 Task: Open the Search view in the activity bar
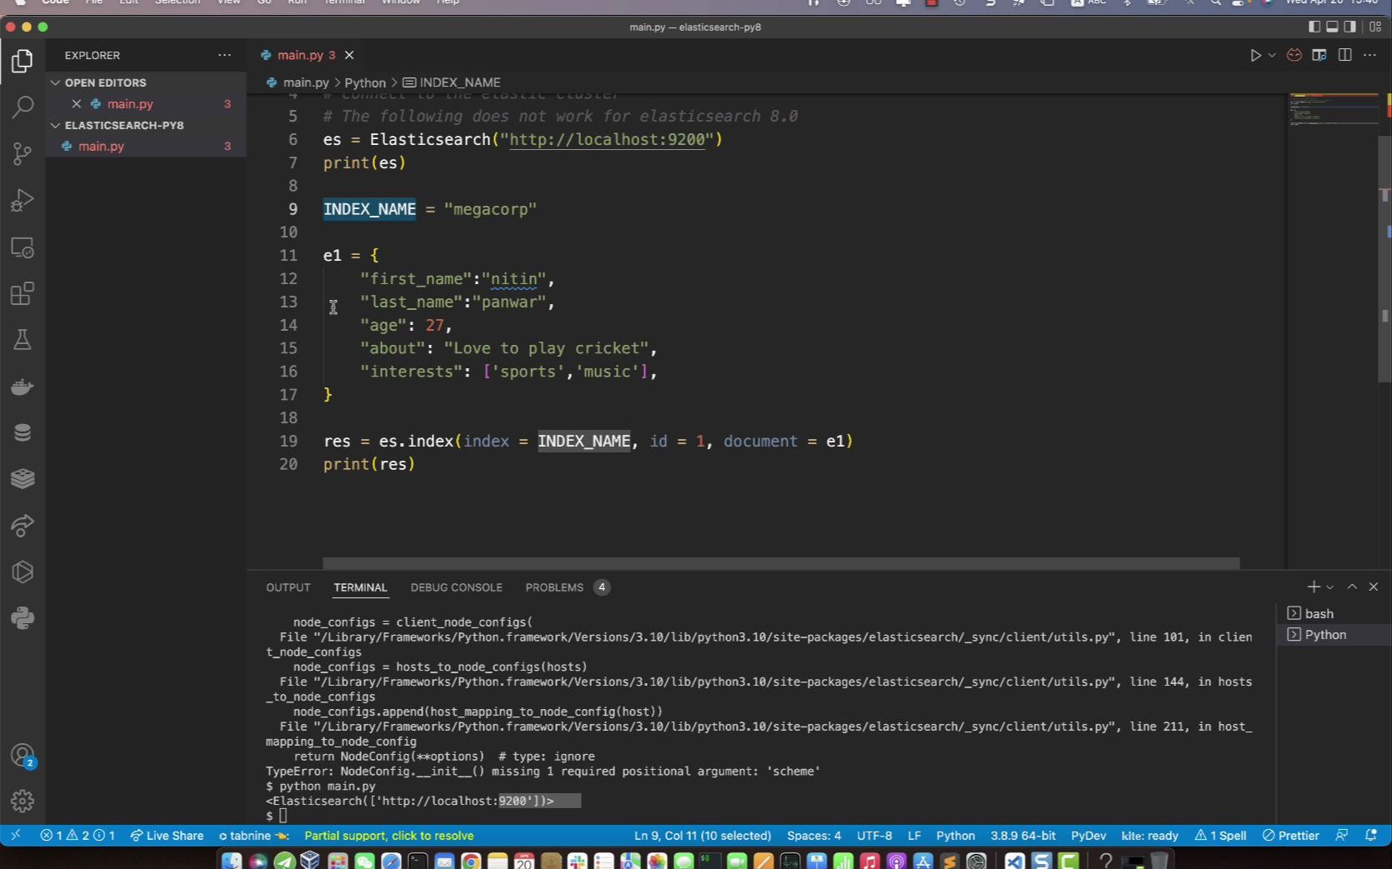(x=22, y=107)
